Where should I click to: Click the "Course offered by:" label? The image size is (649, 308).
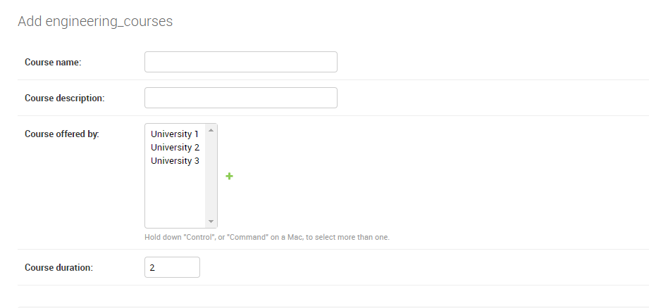[61, 134]
